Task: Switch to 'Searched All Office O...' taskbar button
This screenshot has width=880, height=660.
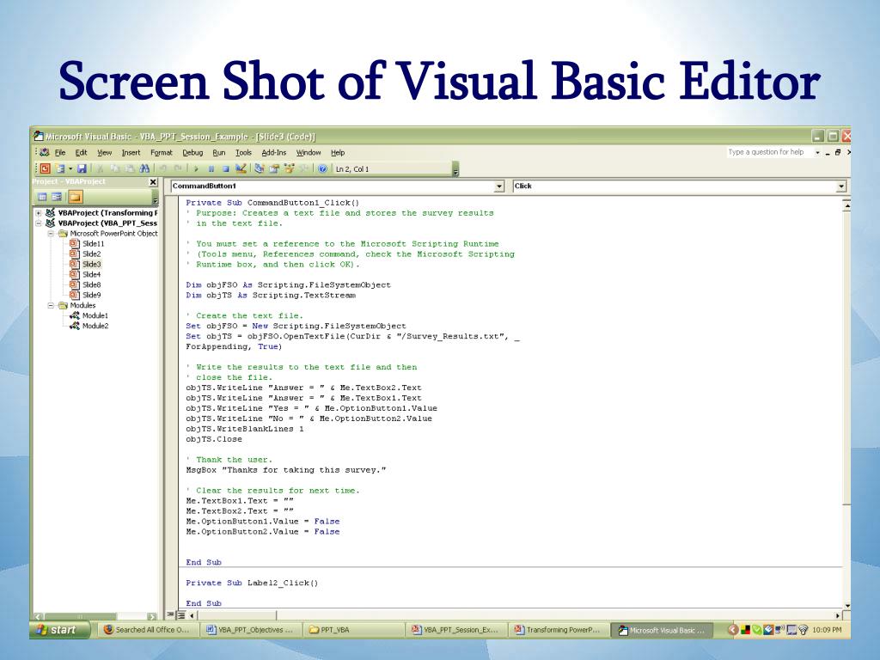Action: tap(147, 630)
